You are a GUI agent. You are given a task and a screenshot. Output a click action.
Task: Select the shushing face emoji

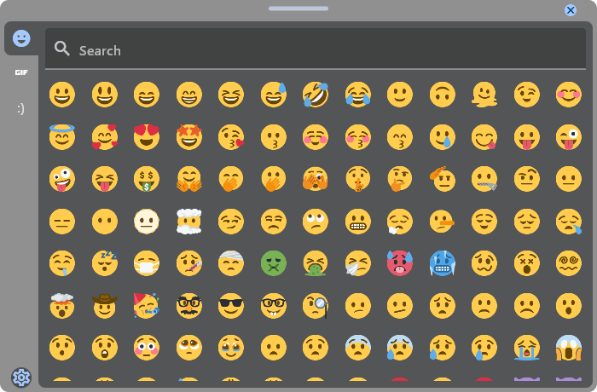point(358,179)
